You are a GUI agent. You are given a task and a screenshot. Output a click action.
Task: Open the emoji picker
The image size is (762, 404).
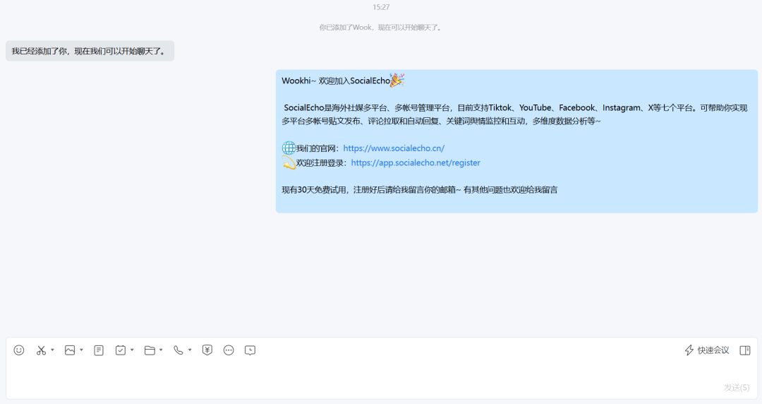pos(19,350)
